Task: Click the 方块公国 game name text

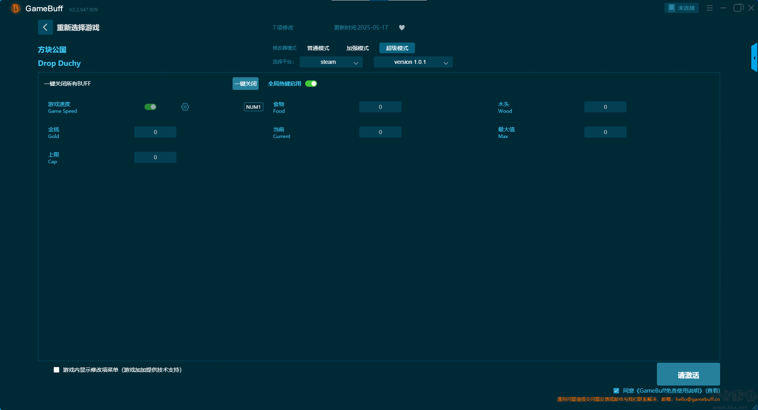Action: (52, 50)
